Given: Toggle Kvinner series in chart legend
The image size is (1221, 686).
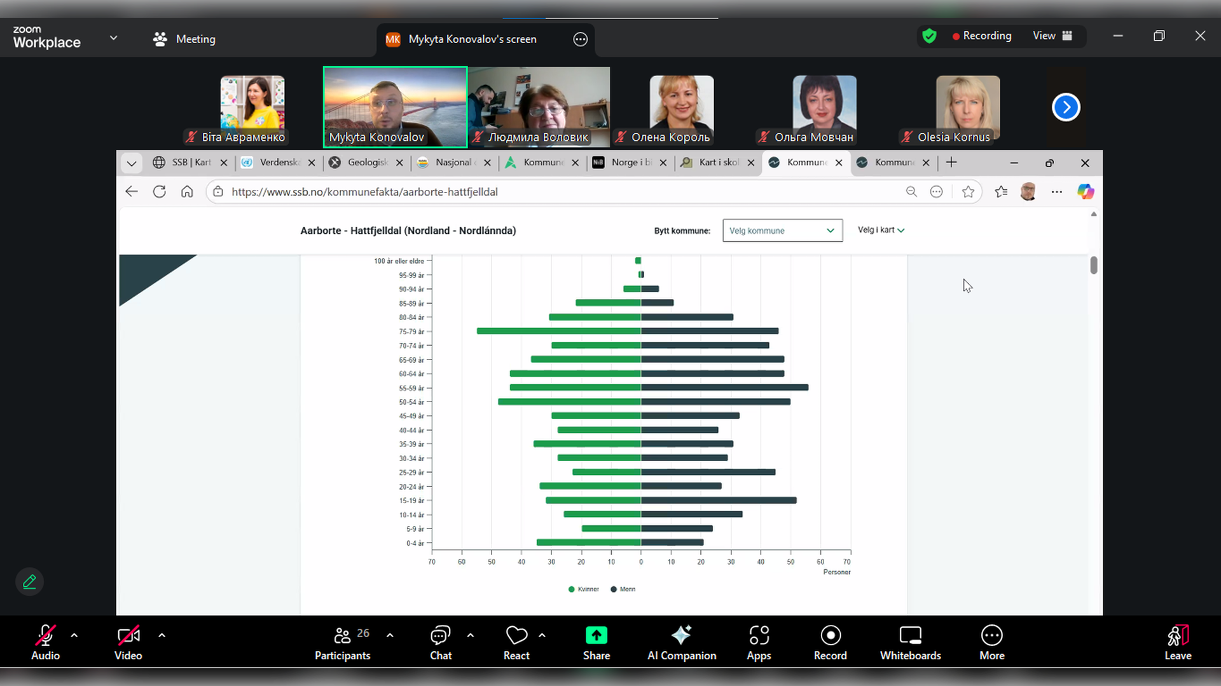Looking at the screenshot, I should coord(584,589).
